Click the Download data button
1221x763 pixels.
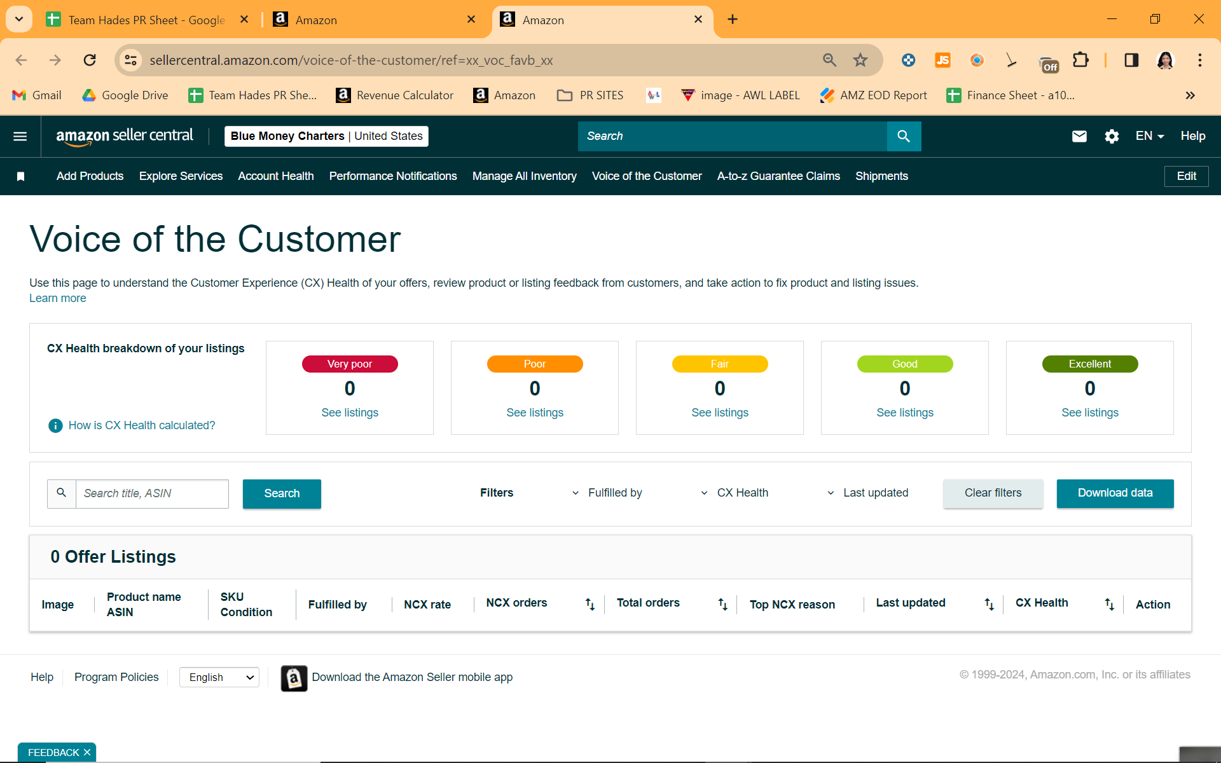[x=1115, y=493]
